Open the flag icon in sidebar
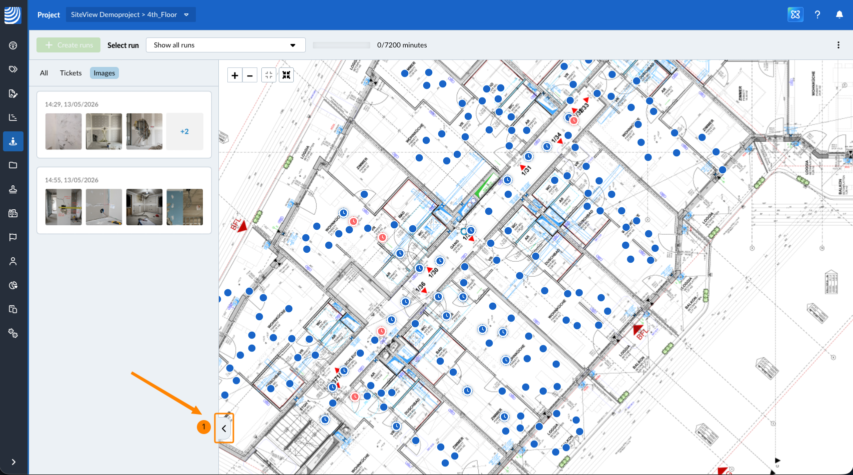 pos(13,237)
